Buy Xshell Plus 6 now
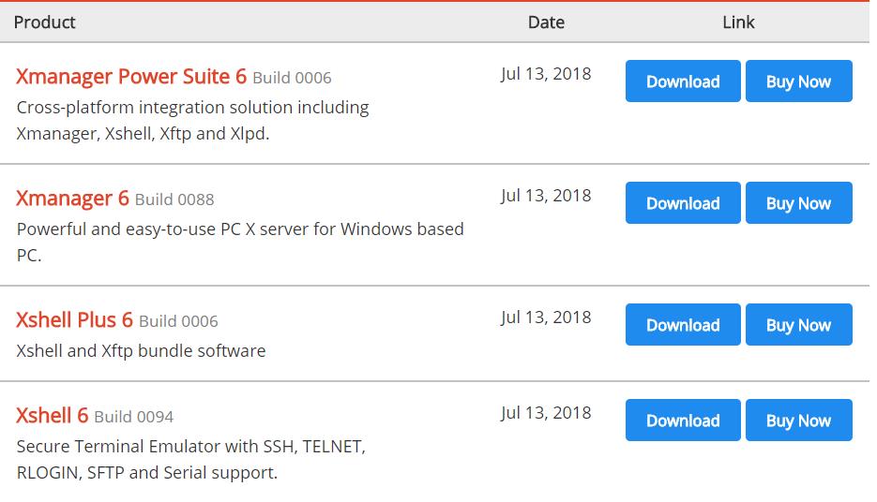Screen dimensions: 877x502 pyautogui.click(x=798, y=325)
